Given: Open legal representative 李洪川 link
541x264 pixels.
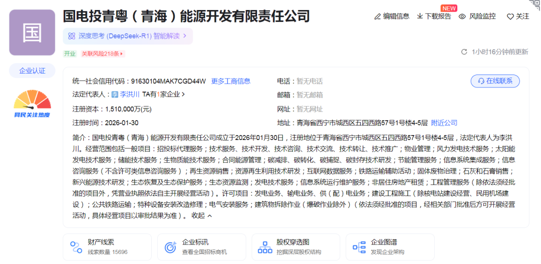Looking at the screenshot, I should coord(129,94).
